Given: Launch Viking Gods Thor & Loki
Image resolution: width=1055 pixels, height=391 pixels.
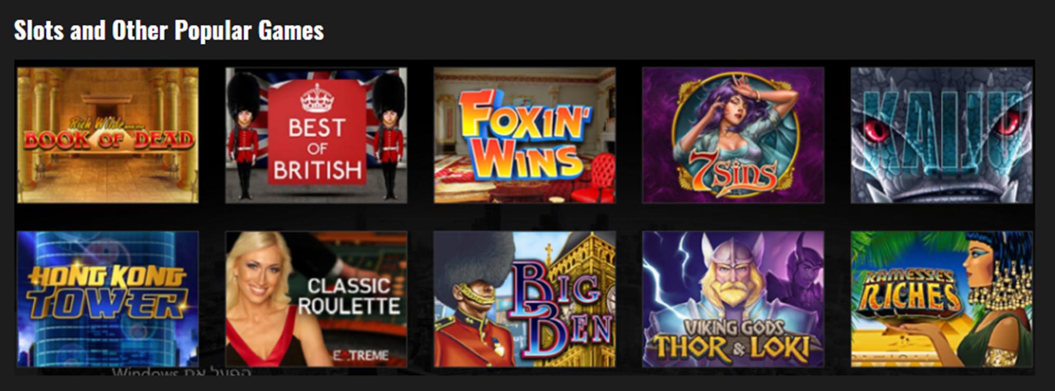Looking at the screenshot, I should tap(733, 299).
